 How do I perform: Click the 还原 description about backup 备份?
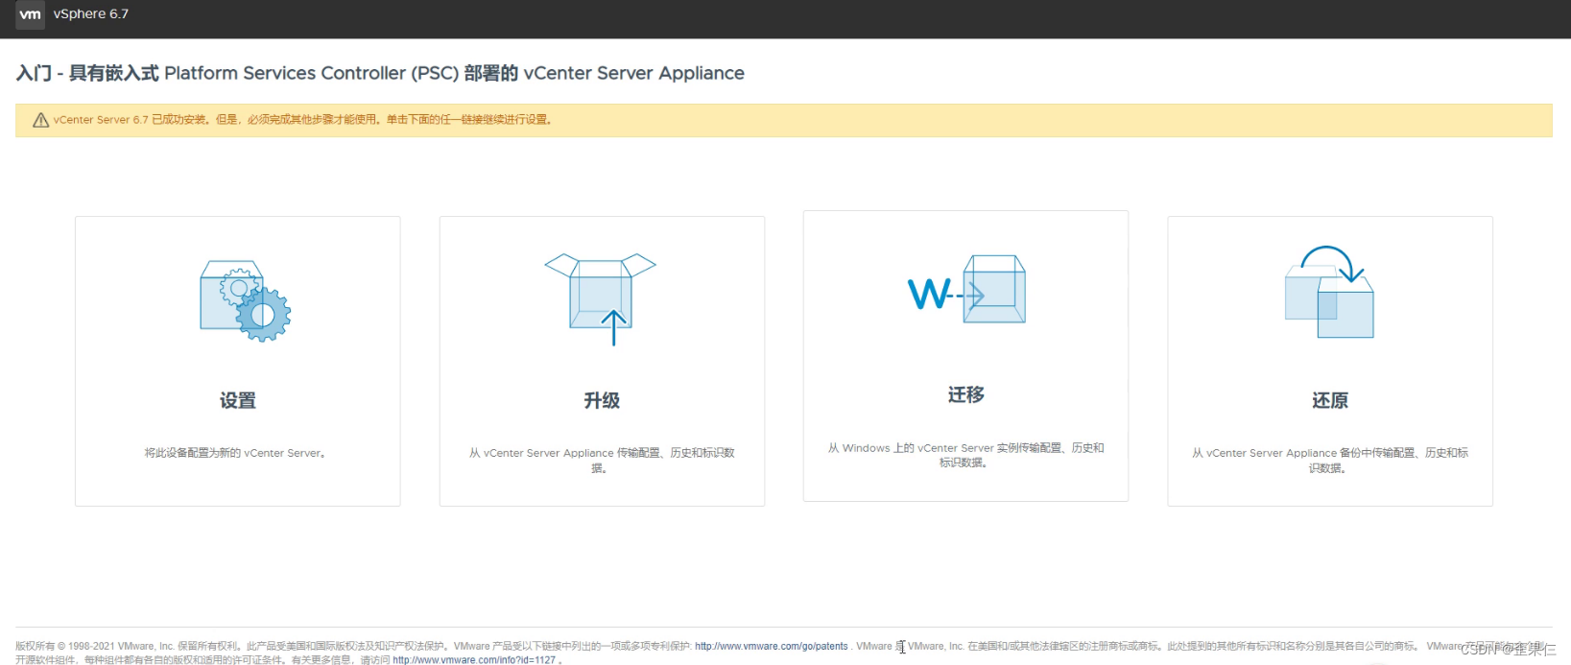point(1330,461)
